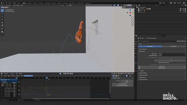Open the Channel menu in graph editor
The image size is (187, 105).
click(18, 76)
